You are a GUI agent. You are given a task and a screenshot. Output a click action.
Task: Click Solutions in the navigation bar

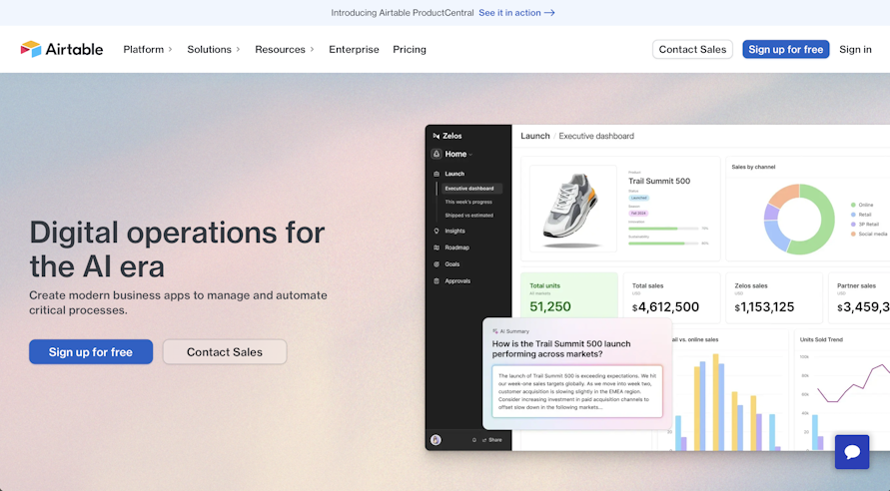pos(209,49)
